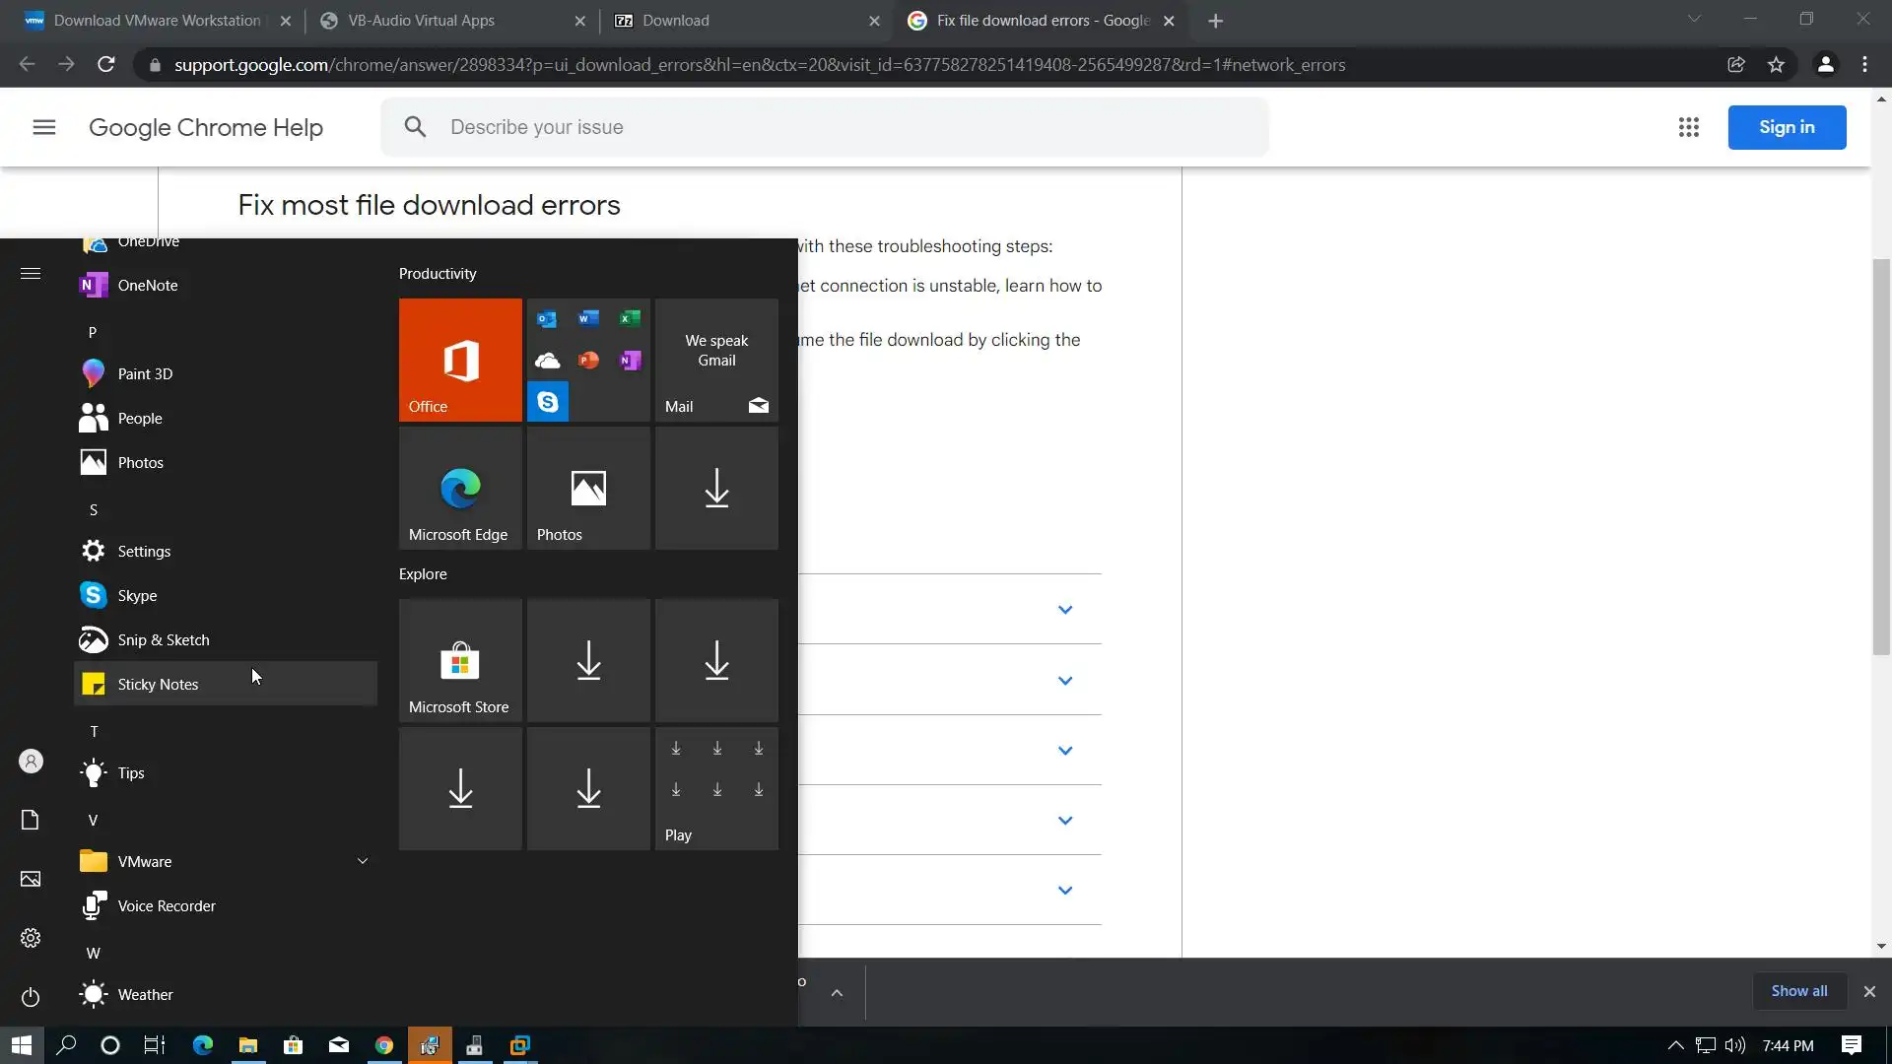Click Show all downloads button
The height and width of the screenshot is (1064, 1892).
(1798, 991)
